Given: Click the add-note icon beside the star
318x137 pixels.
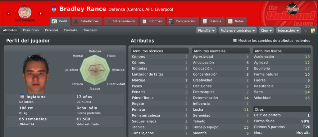Looking at the screenshot, I should (x=313, y=31).
